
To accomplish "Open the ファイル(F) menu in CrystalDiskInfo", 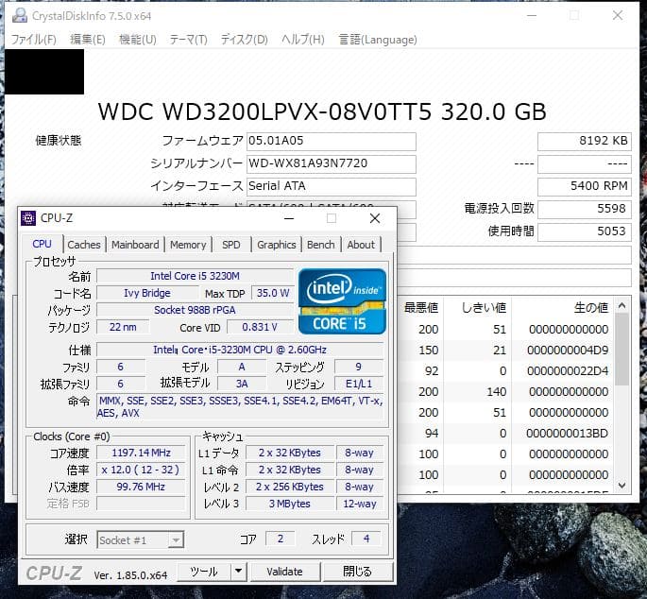I will pos(33,40).
